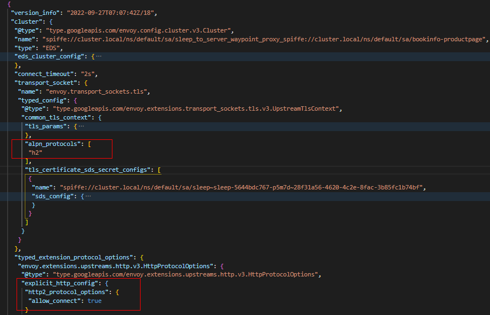Click the "typed_config" key
This screenshot has height=315, width=490.
(x=42, y=100)
